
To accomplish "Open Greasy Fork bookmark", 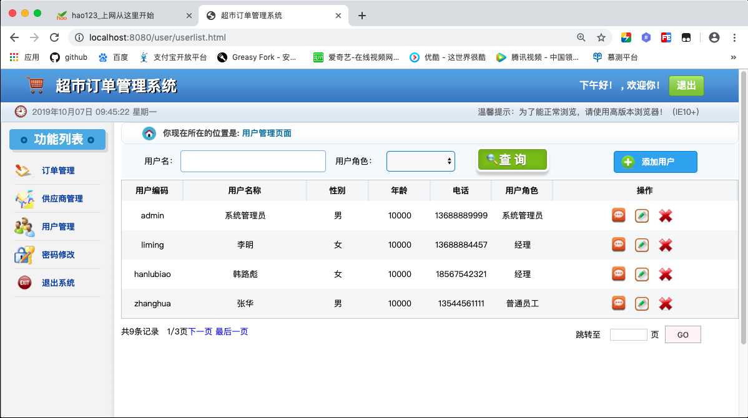I will pyautogui.click(x=257, y=57).
